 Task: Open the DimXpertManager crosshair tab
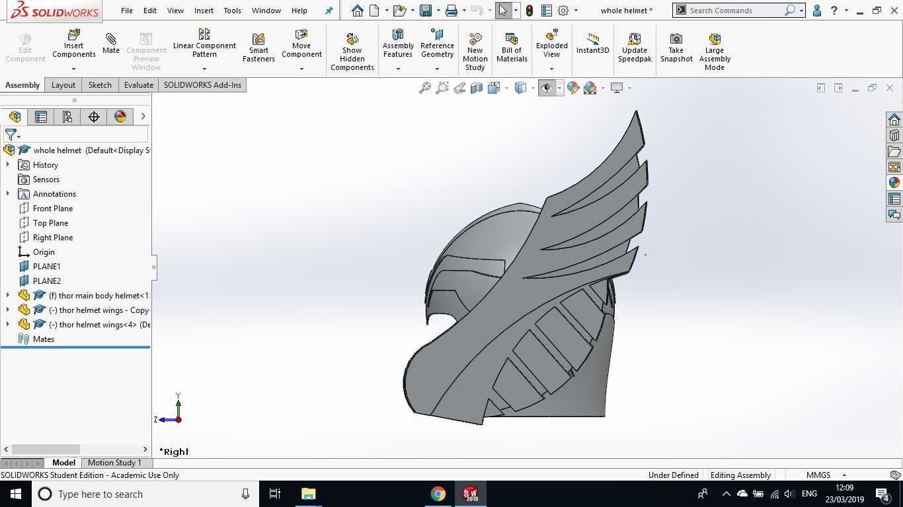click(93, 117)
